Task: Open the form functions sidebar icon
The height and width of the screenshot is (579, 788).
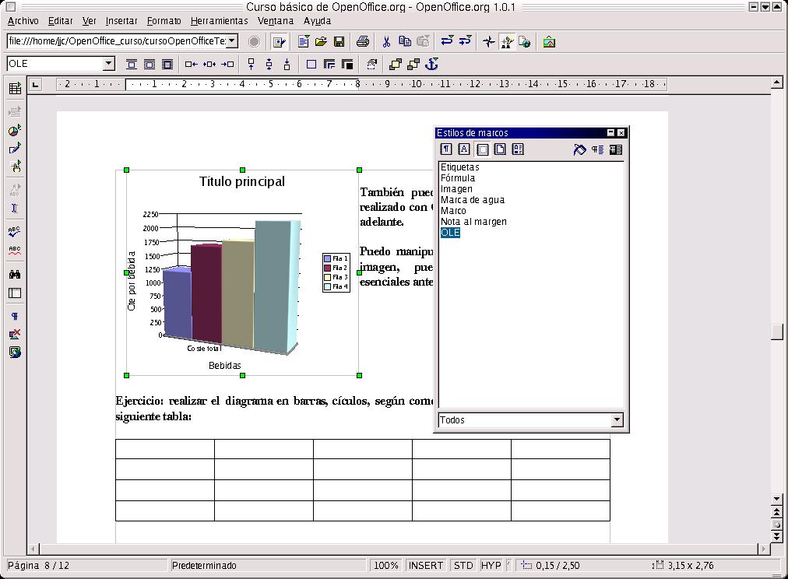Action: pyautogui.click(x=15, y=167)
